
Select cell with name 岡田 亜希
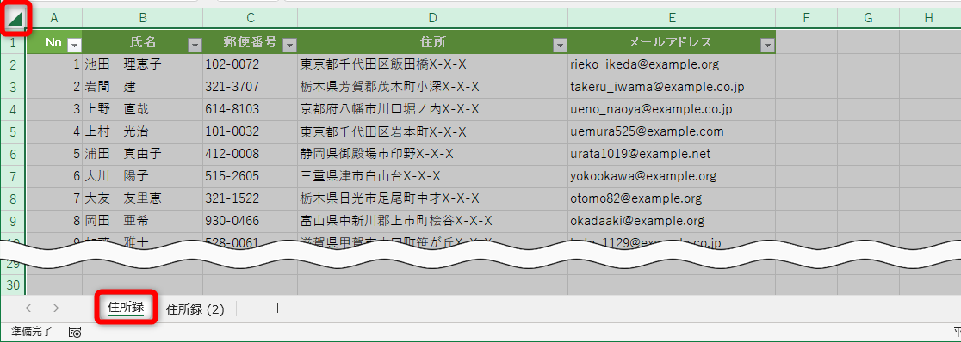click(x=143, y=222)
